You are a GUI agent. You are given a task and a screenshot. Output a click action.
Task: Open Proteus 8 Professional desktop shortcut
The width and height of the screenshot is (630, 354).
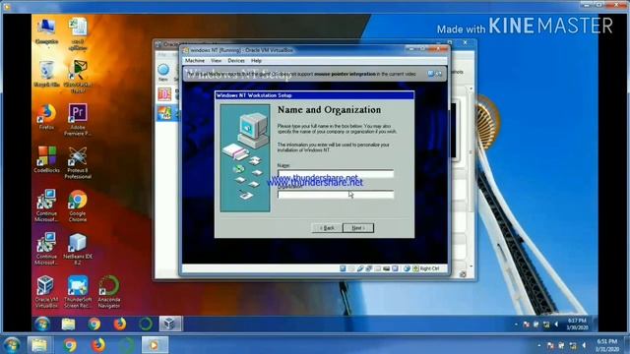(x=78, y=162)
